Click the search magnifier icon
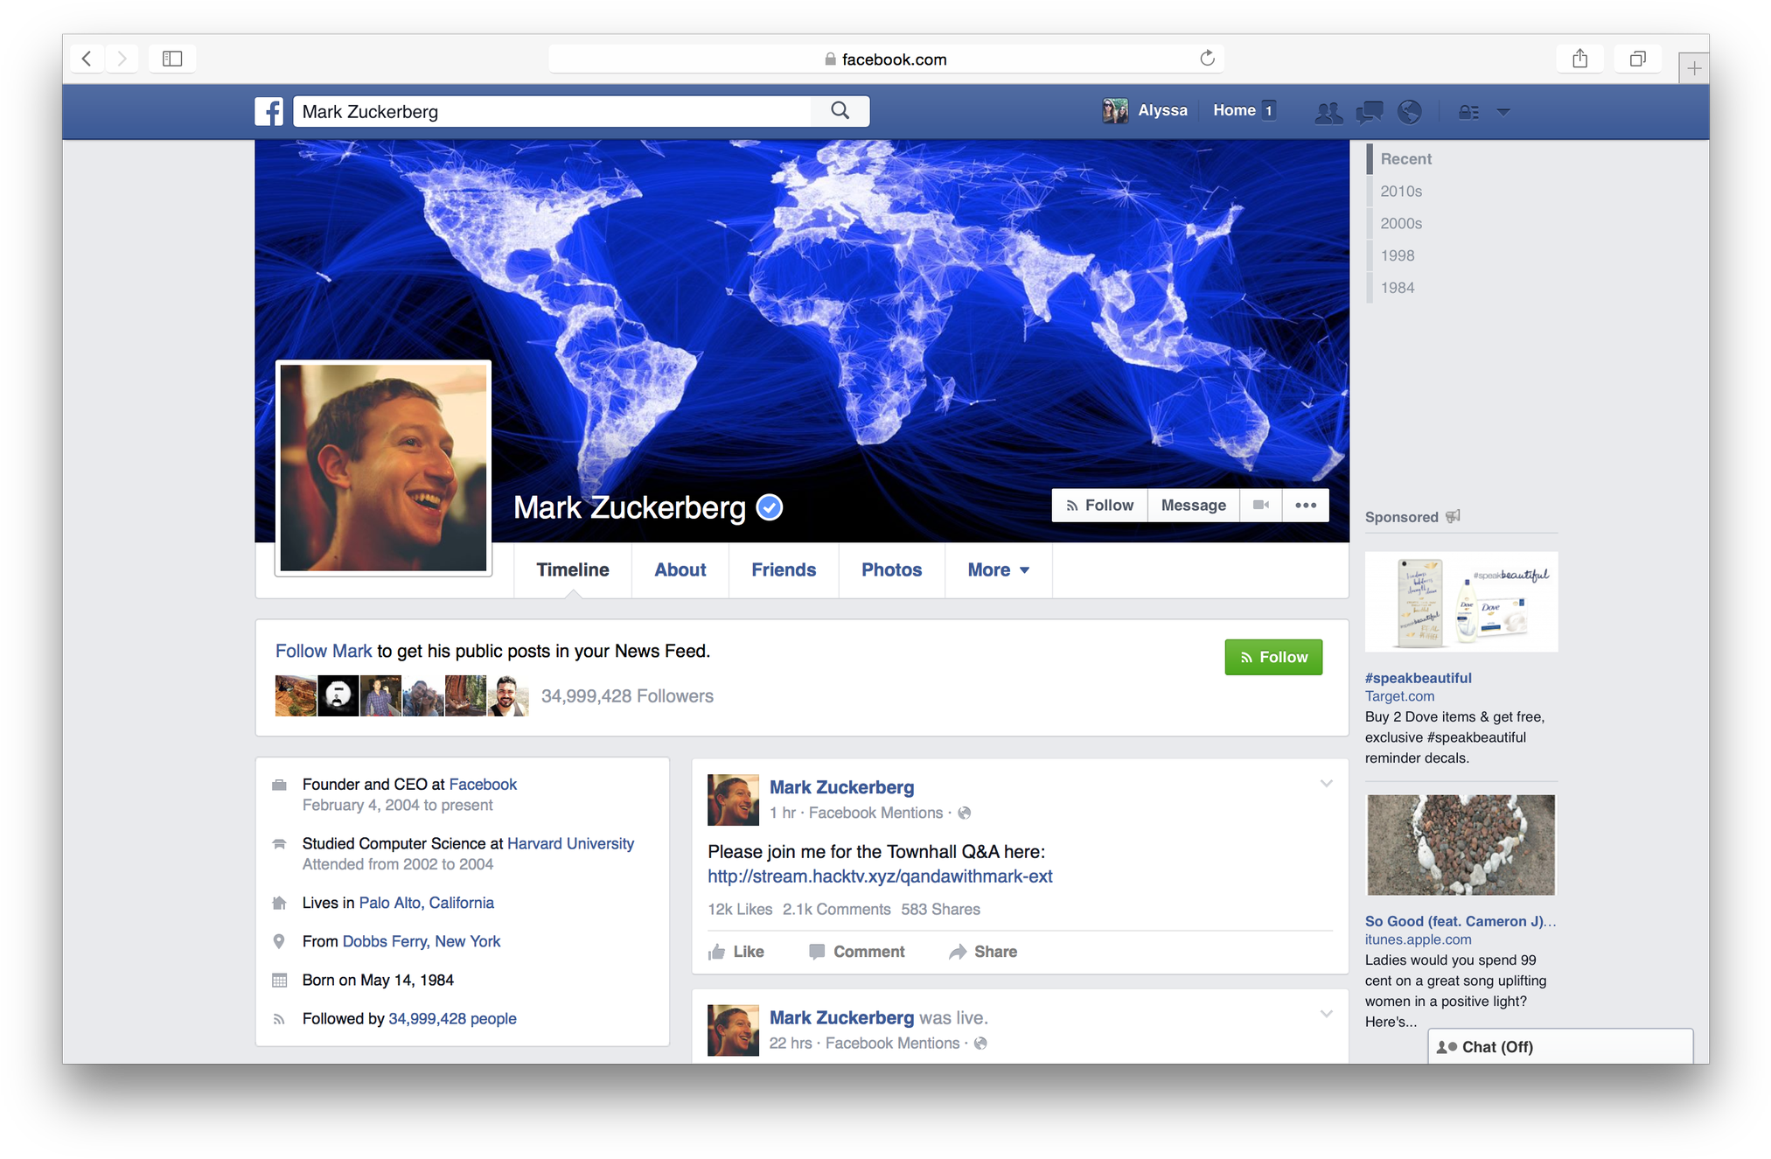1771x1159 pixels. (840, 110)
